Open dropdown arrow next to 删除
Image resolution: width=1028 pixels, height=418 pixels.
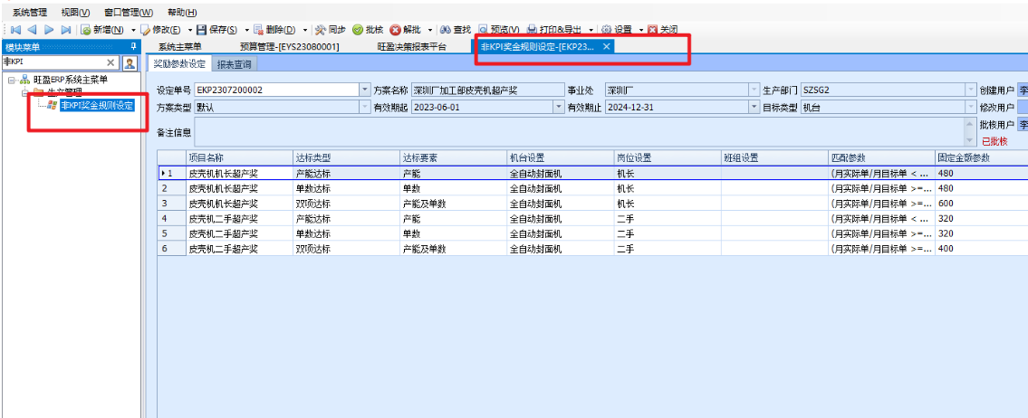point(305,30)
